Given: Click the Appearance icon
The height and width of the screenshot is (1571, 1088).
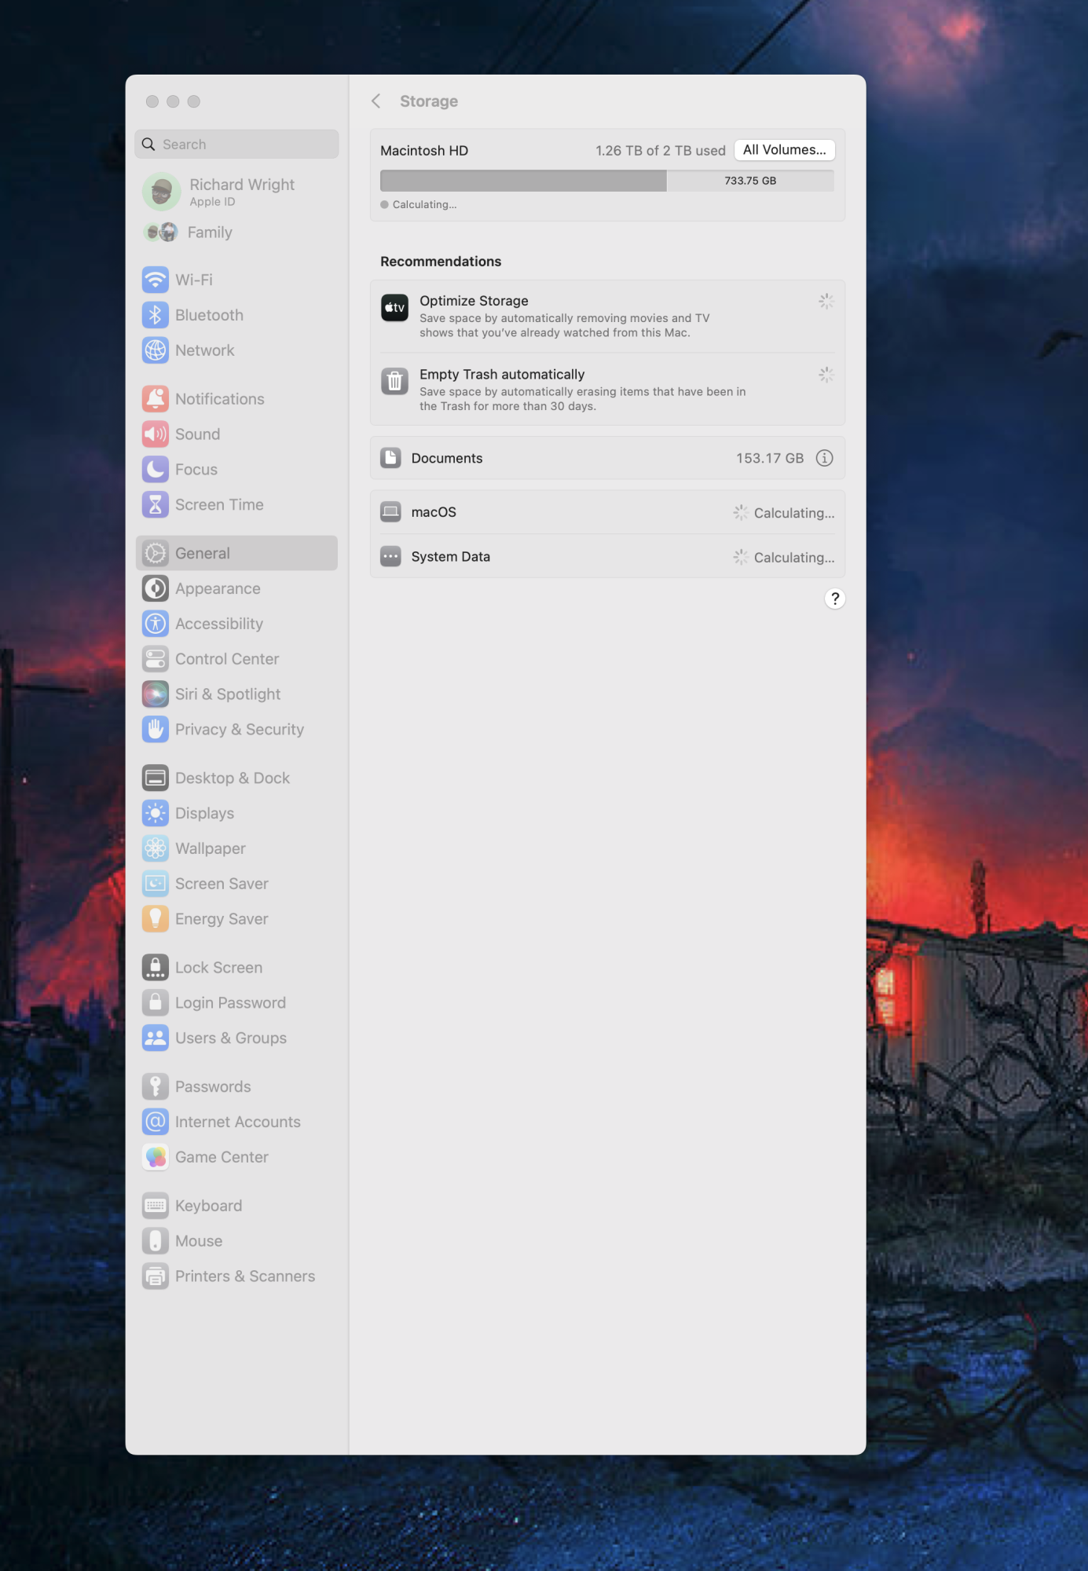Looking at the screenshot, I should pos(156,588).
